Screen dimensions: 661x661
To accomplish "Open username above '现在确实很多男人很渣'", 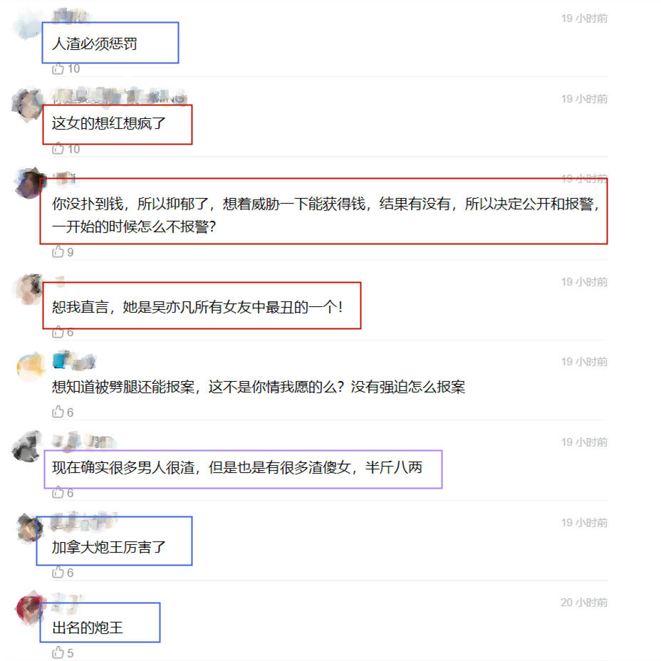I will point(83,441).
